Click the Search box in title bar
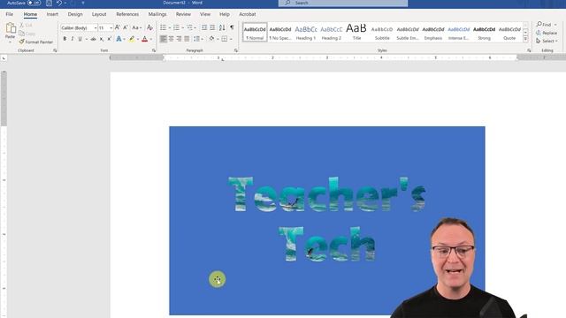Viewport: 566px width, 318px height. click(x=343, y=3)
